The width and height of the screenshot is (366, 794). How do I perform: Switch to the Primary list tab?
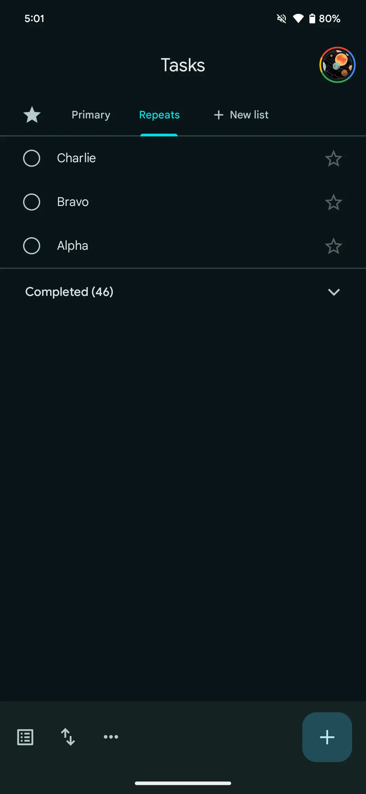91,115
